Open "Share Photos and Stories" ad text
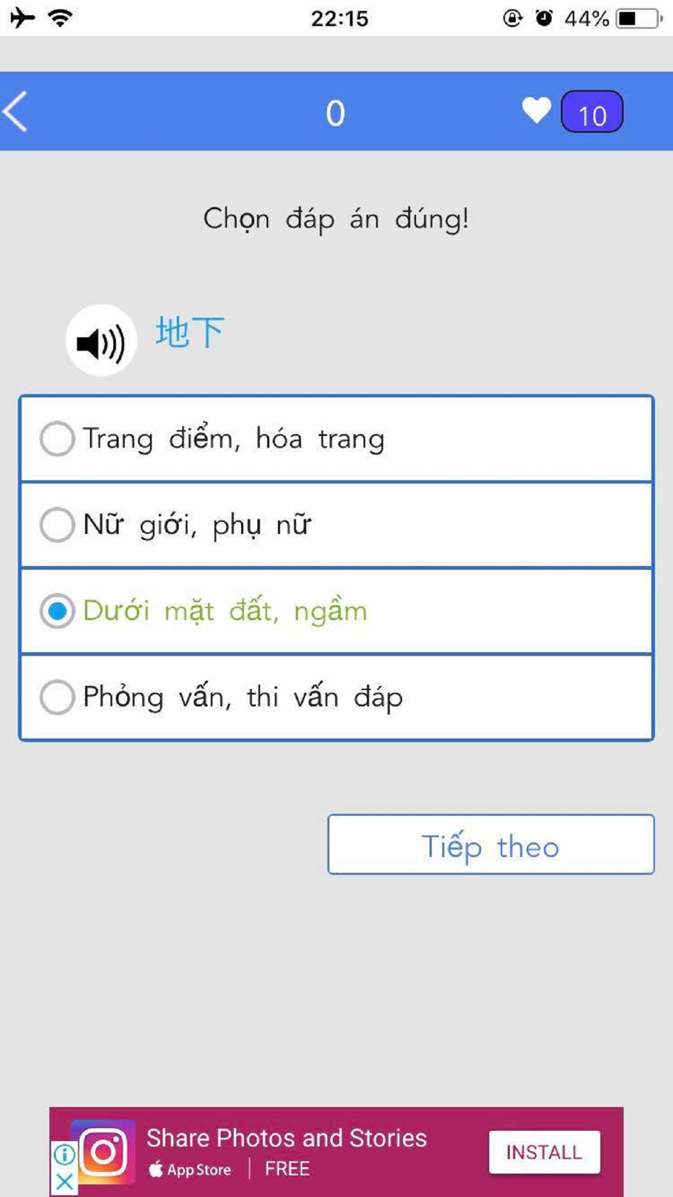This screenshot has width=673, height=1197. [287, 1138]
